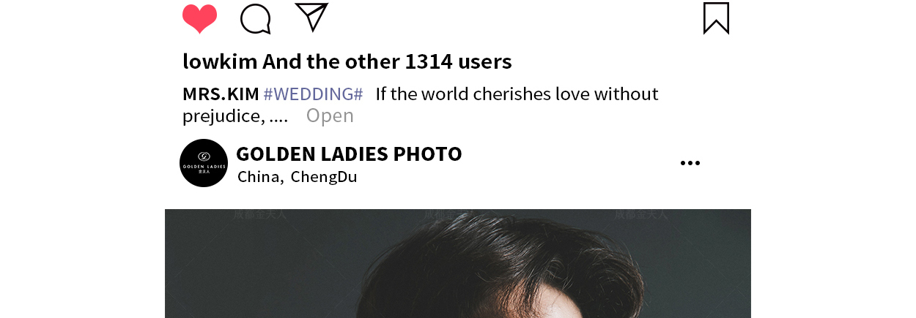Unlike the post with the red heart
916x318 pixels.
199,19
